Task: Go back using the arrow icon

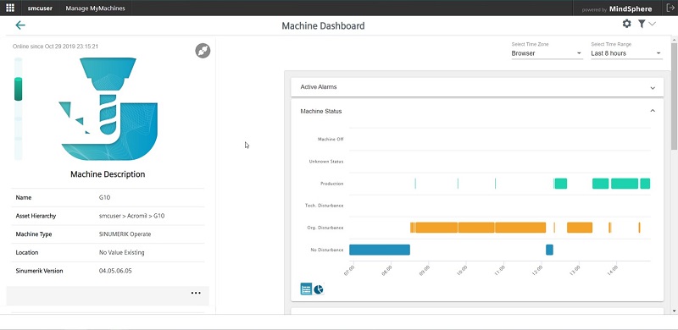Action: [20, 25]
